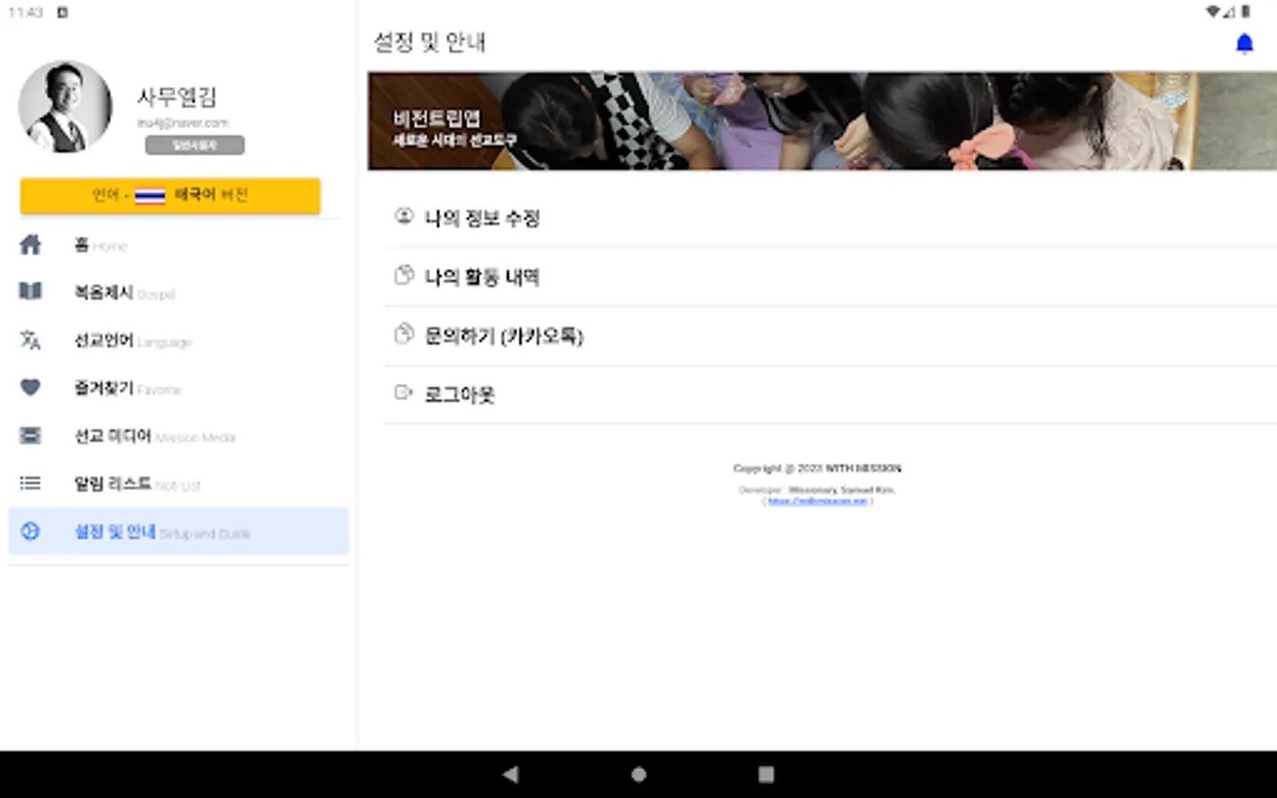Select the Home house icon

30,245
